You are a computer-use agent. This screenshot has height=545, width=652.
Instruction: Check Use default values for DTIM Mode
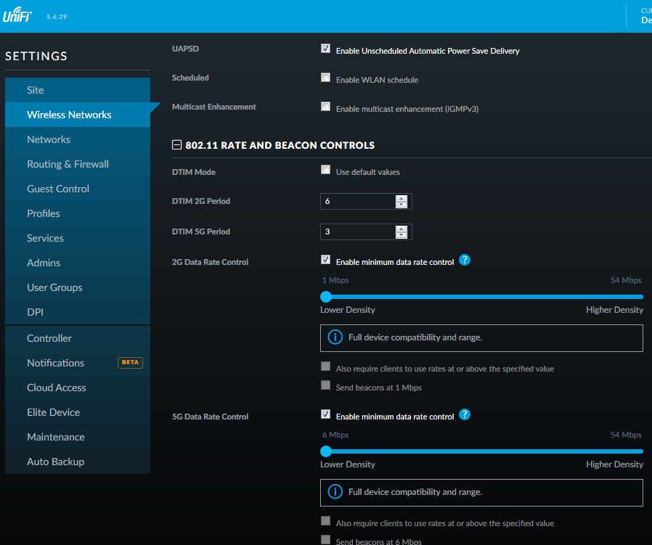pos(325,170)
